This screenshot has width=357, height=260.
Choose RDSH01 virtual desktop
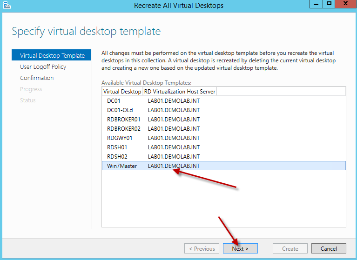click(x=117, y=147)
